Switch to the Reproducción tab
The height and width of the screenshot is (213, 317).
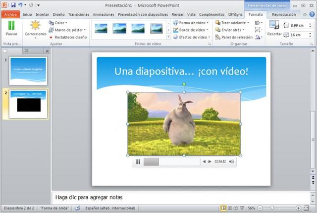point(284,14)
